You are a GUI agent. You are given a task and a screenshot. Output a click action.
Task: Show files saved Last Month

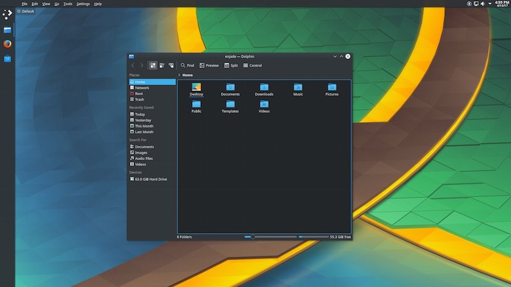(x=143, y=132)
